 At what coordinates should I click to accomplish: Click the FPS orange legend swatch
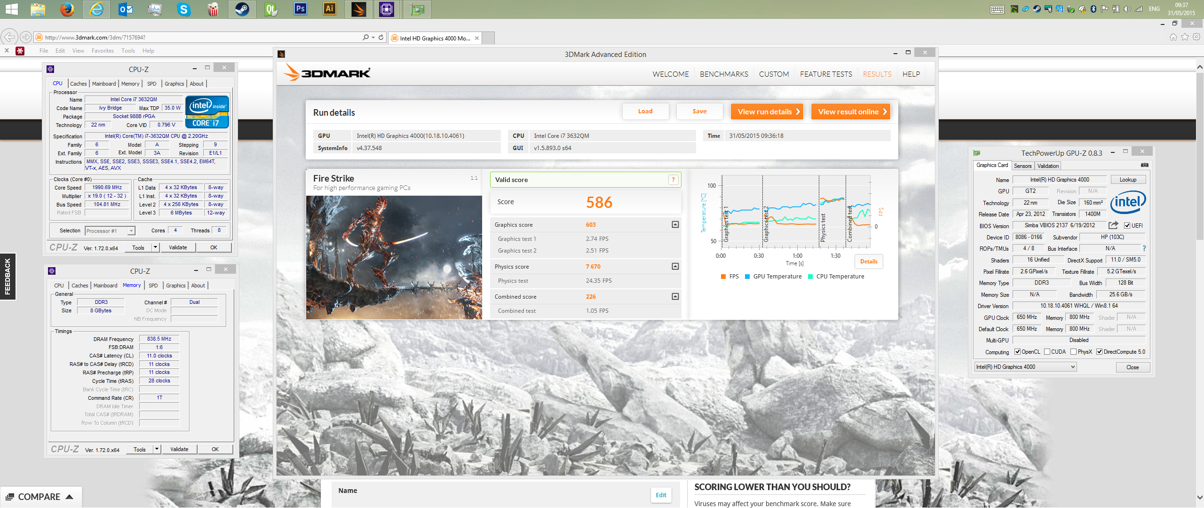(x=723, y=277)
